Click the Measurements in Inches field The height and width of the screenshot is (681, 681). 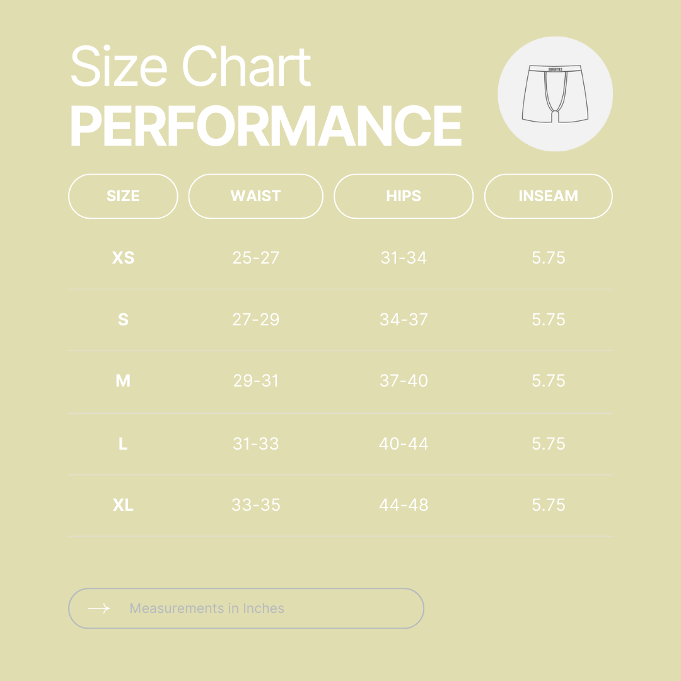click(x=246, y=608)
